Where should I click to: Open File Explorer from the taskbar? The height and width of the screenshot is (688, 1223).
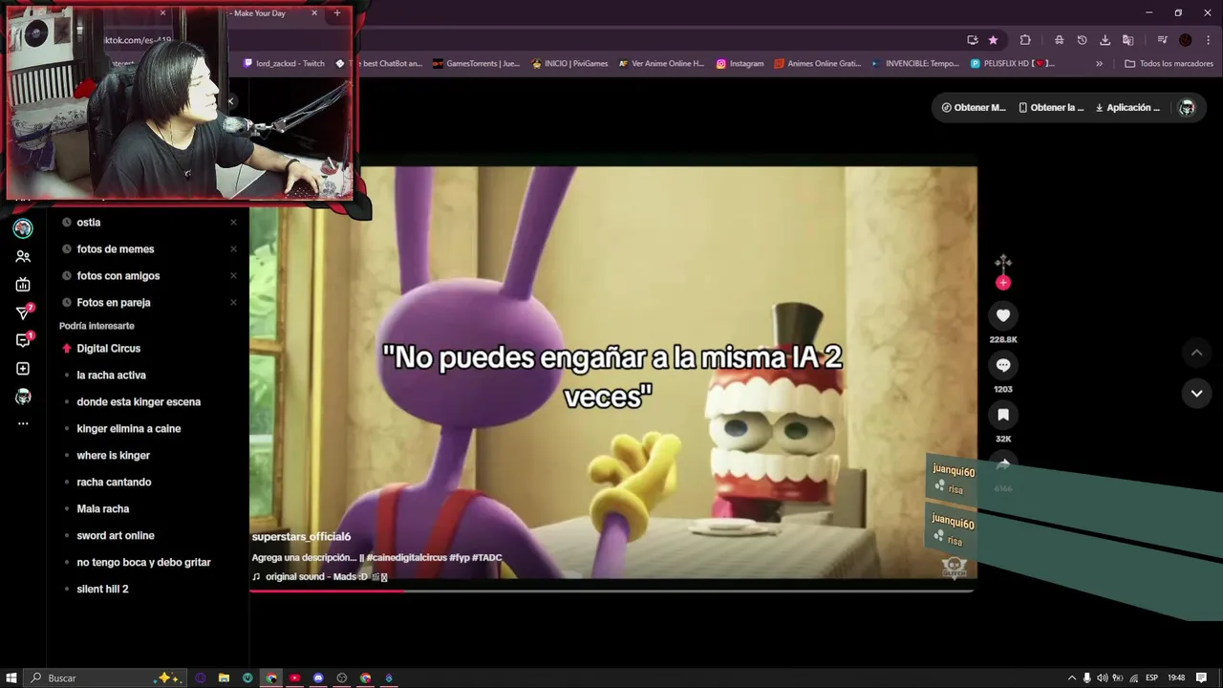[224, 678]
